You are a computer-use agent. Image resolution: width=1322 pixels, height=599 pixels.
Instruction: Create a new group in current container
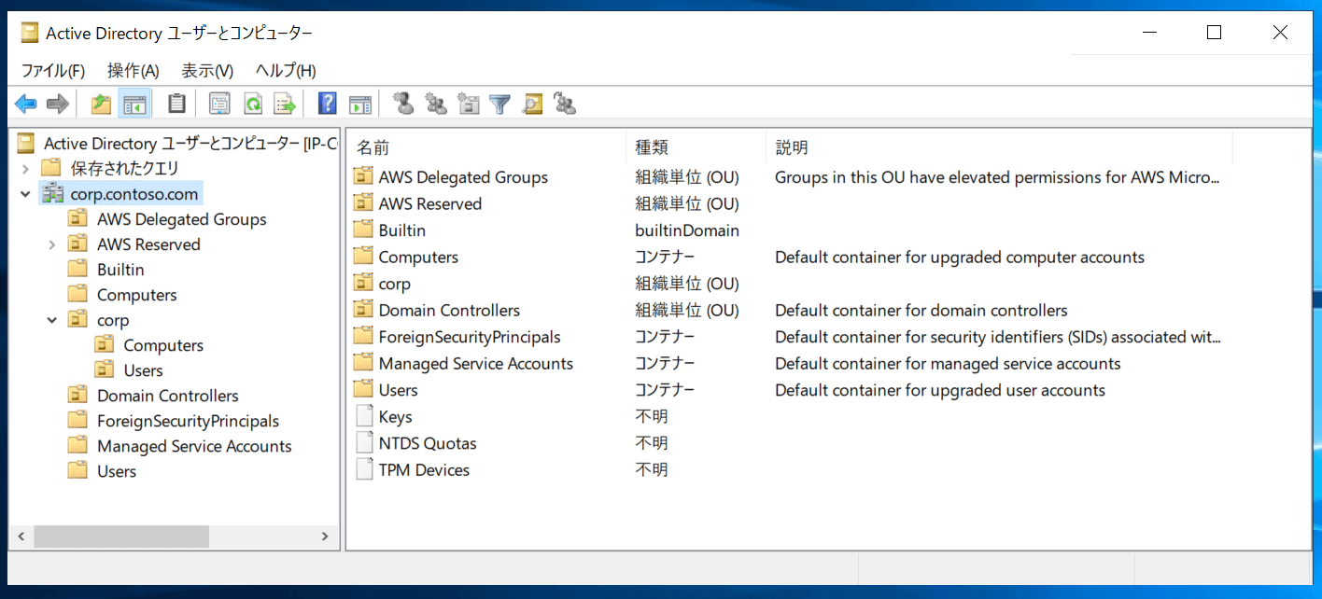click(x=436, y=104)
